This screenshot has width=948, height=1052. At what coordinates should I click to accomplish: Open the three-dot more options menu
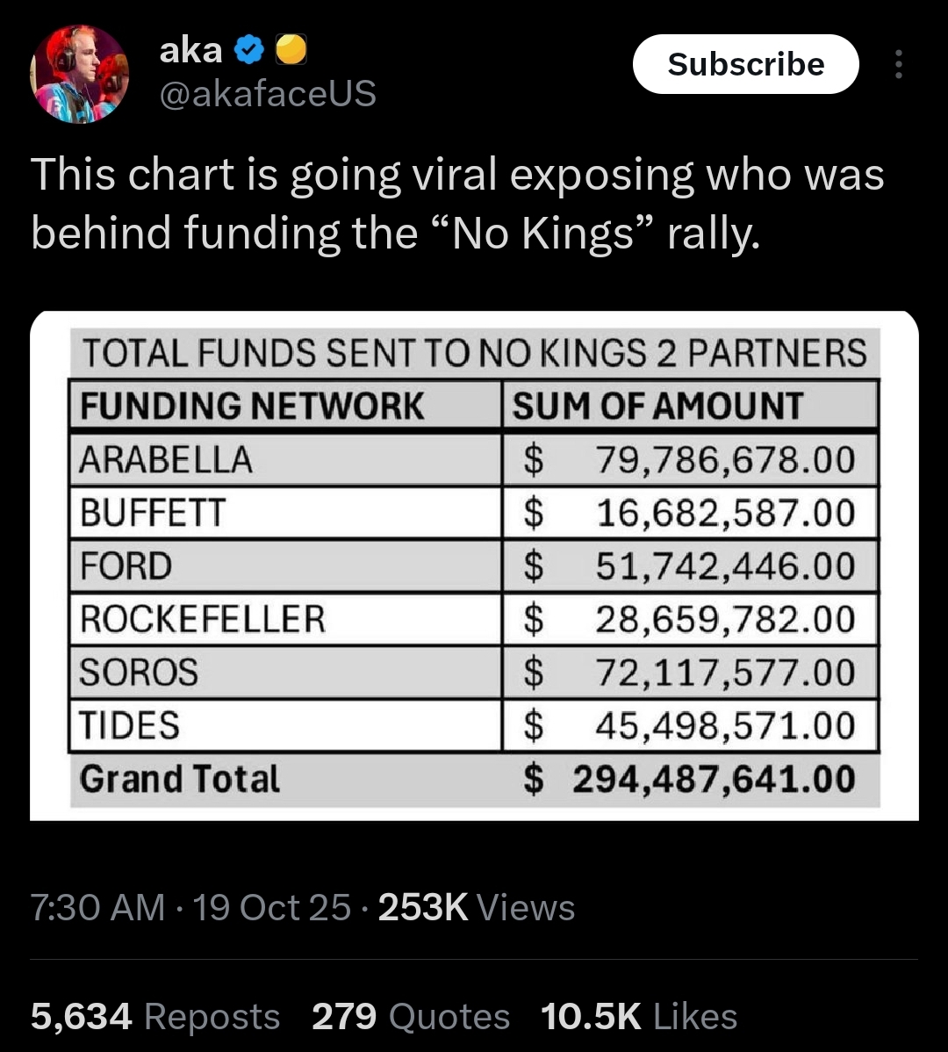point(898,64)
